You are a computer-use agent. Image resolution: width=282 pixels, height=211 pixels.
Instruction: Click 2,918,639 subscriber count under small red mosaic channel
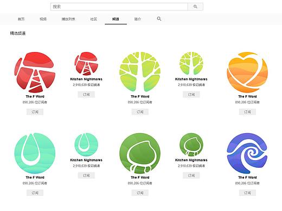(x=86, y=85)
